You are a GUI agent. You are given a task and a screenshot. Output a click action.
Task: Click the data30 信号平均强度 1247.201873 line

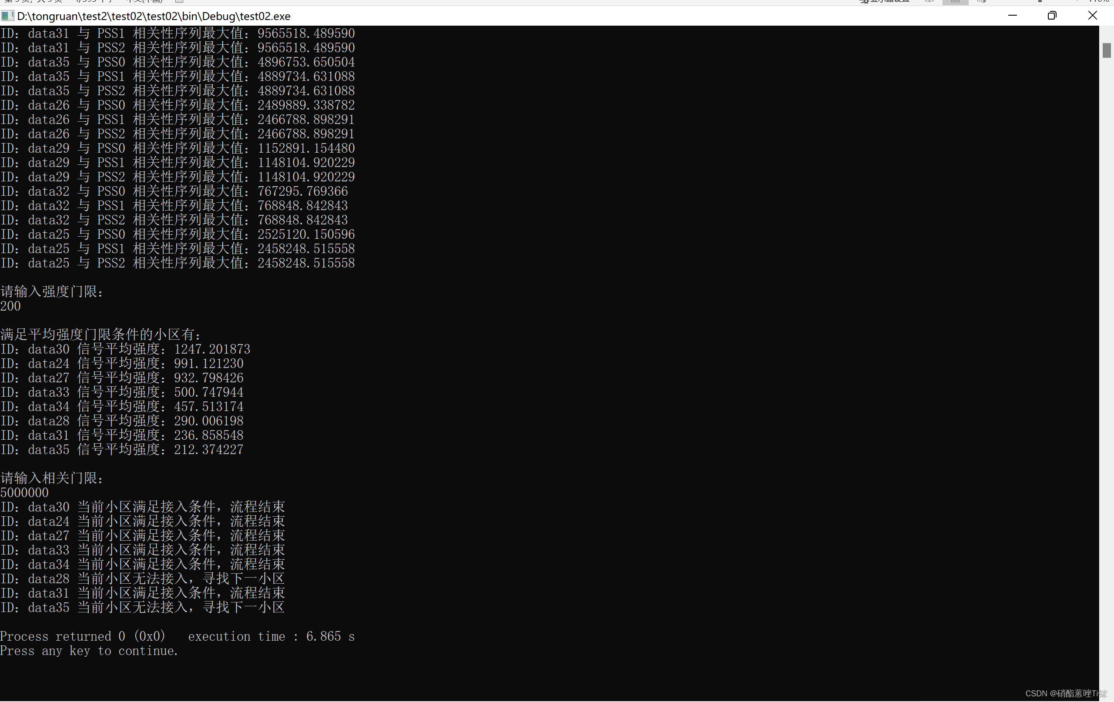[125, 349]
